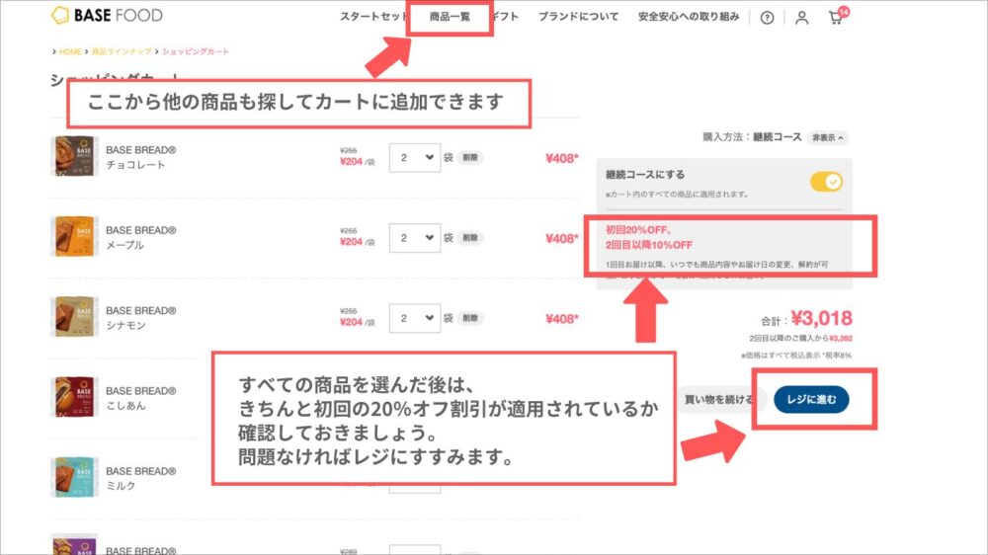Toggle 継続コースにする switch
Viewport: 988px width, 555px height.
826,182
